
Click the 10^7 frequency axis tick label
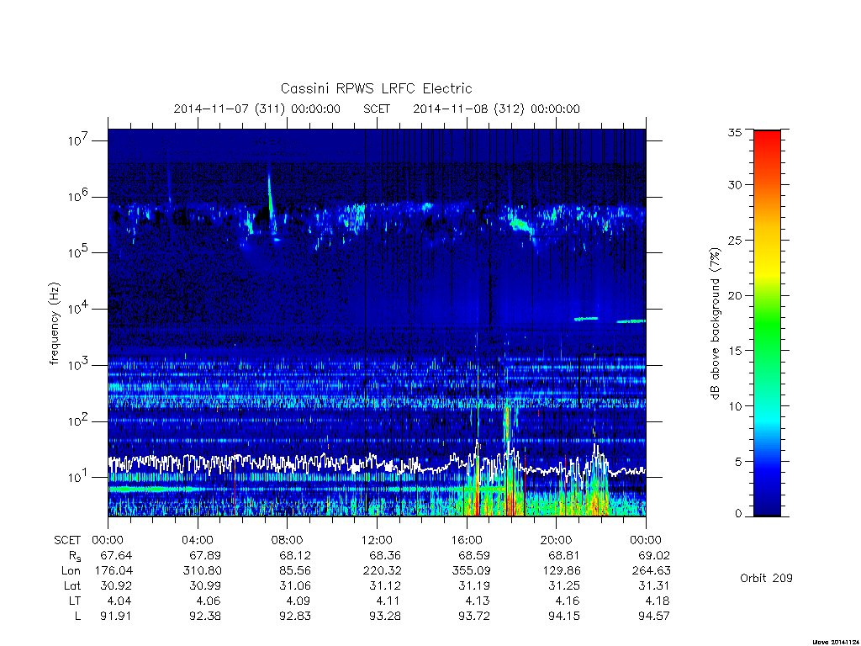[x=79, y=140]
